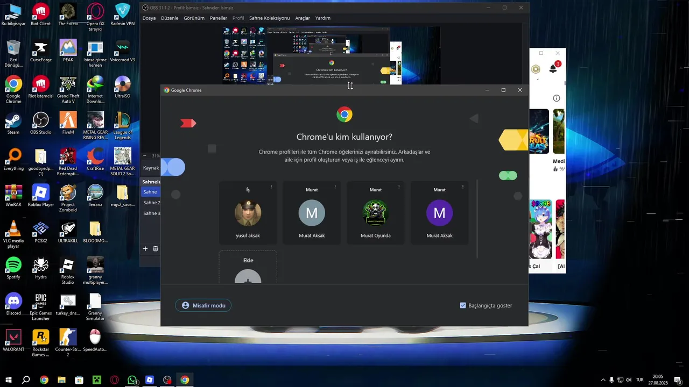Screen dimensions: 689x387
Task: Open League of Legends shortcut
Action: pyautogui.click(x=122, y=126)
